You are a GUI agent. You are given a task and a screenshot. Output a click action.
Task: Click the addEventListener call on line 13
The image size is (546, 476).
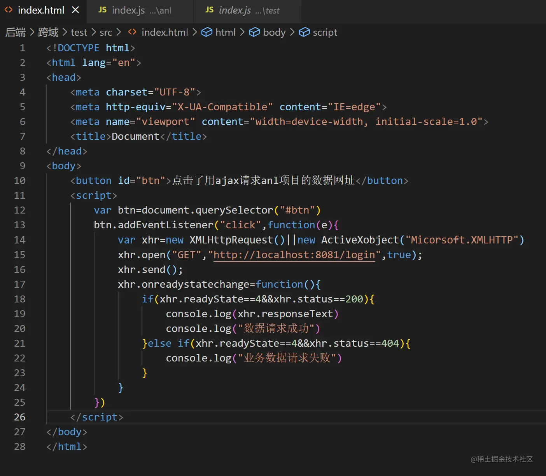coord(166,225)
